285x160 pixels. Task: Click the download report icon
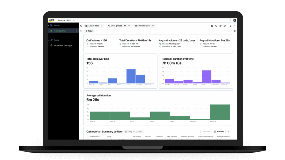point(230,26)
